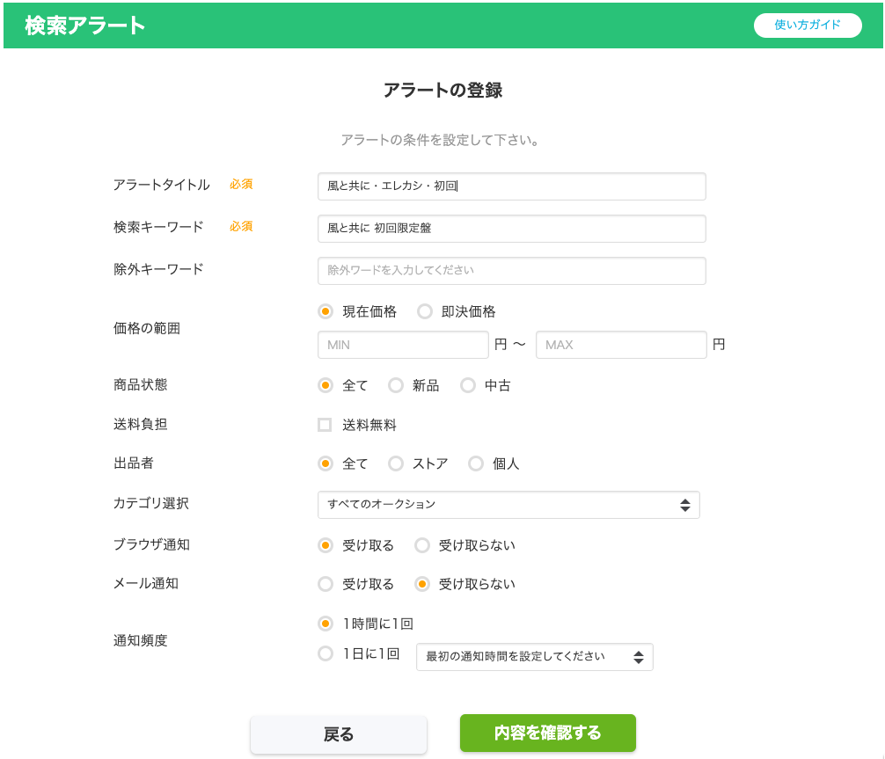885x759 pixels.
Task: Open the すべてのオークション category dropdown
Action: click(508, 505)
